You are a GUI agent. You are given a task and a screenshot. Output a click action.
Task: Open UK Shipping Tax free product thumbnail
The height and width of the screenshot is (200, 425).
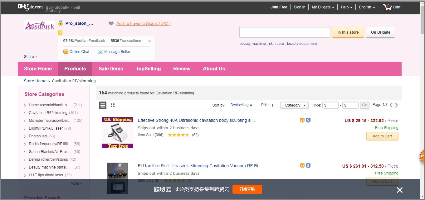[x=118, y=133]
